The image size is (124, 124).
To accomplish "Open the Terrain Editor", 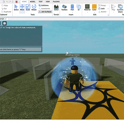I will [x=56, y=7].
